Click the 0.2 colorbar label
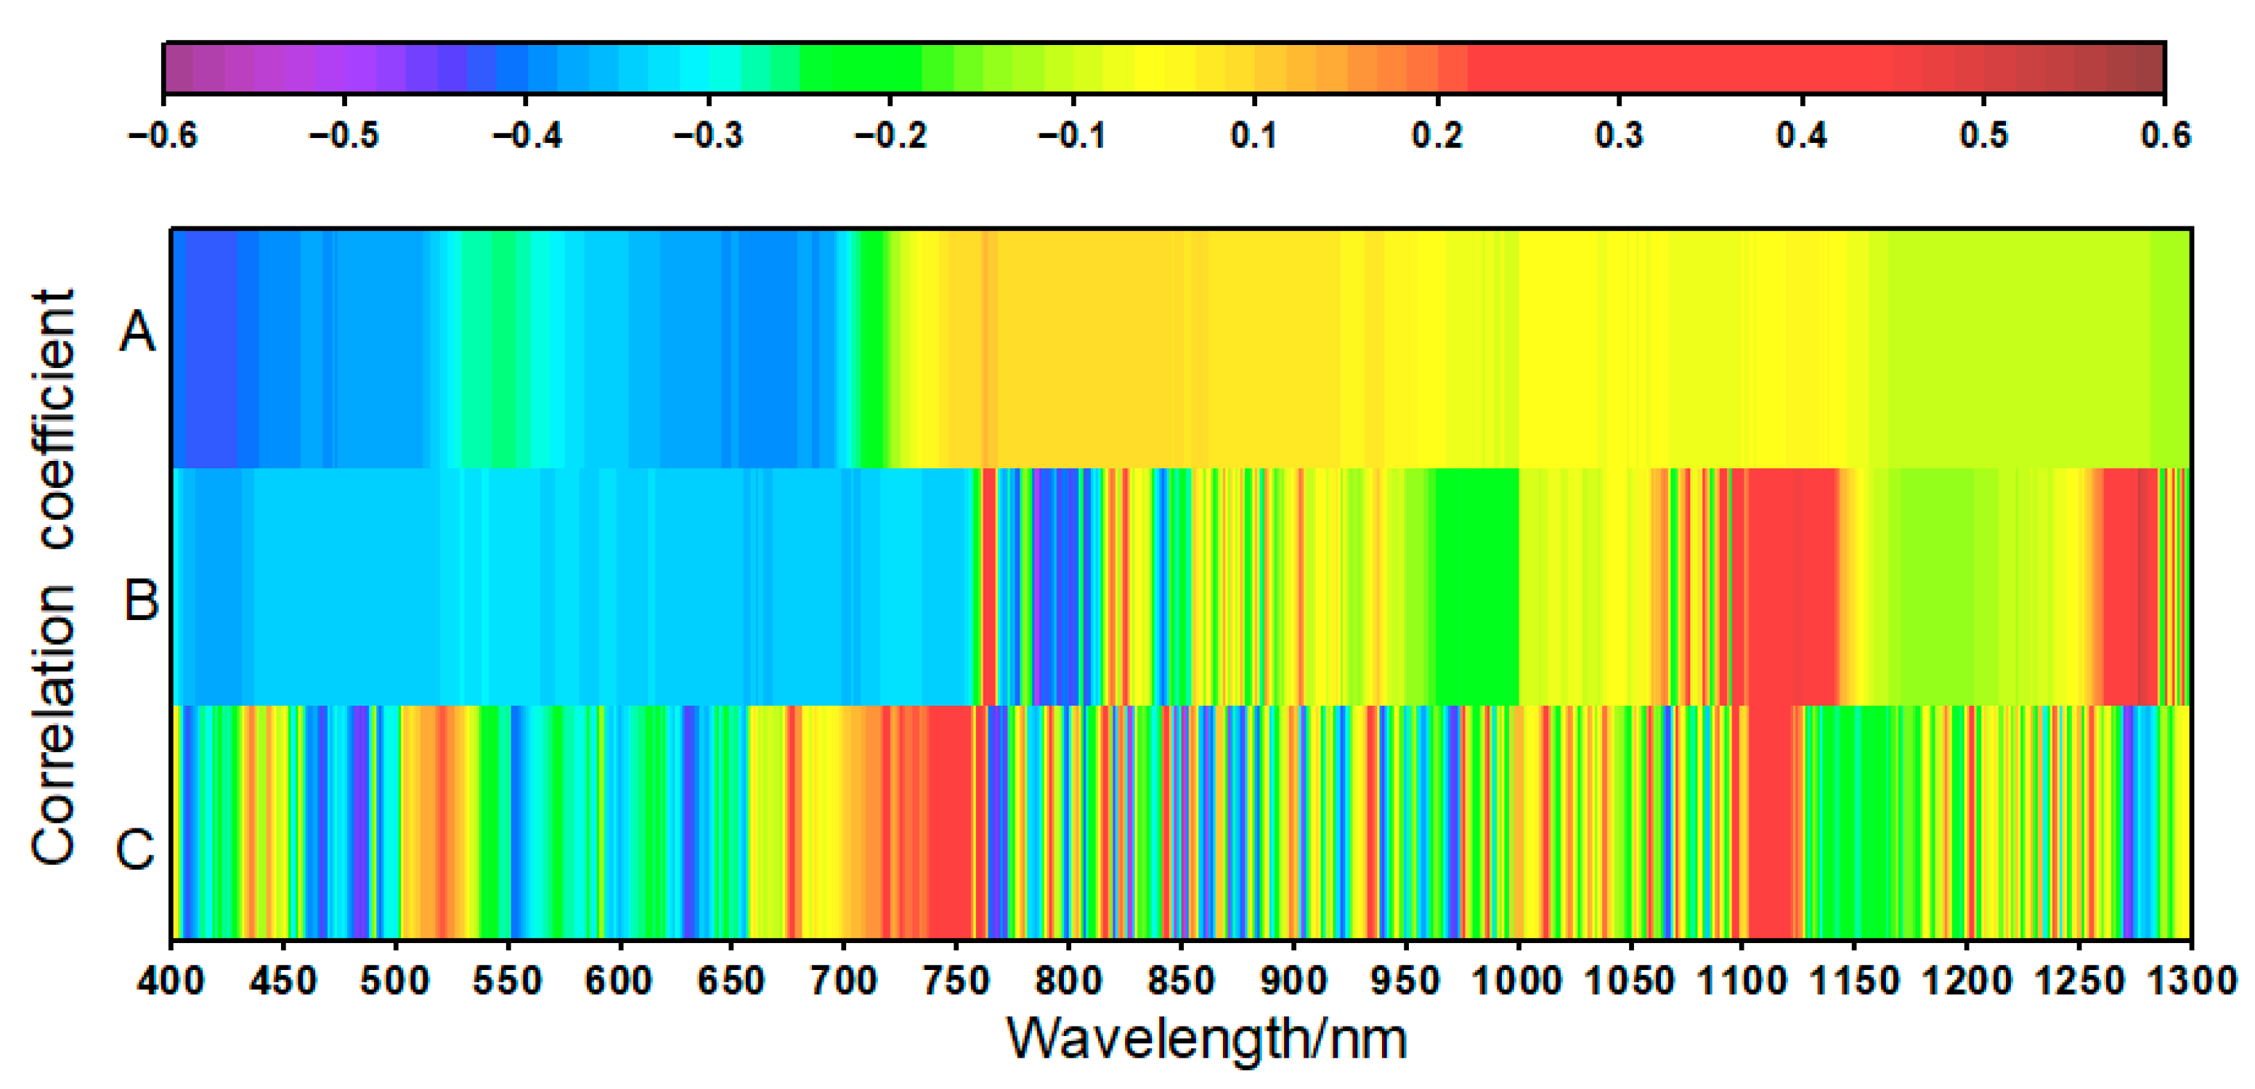 (1437, 136)
